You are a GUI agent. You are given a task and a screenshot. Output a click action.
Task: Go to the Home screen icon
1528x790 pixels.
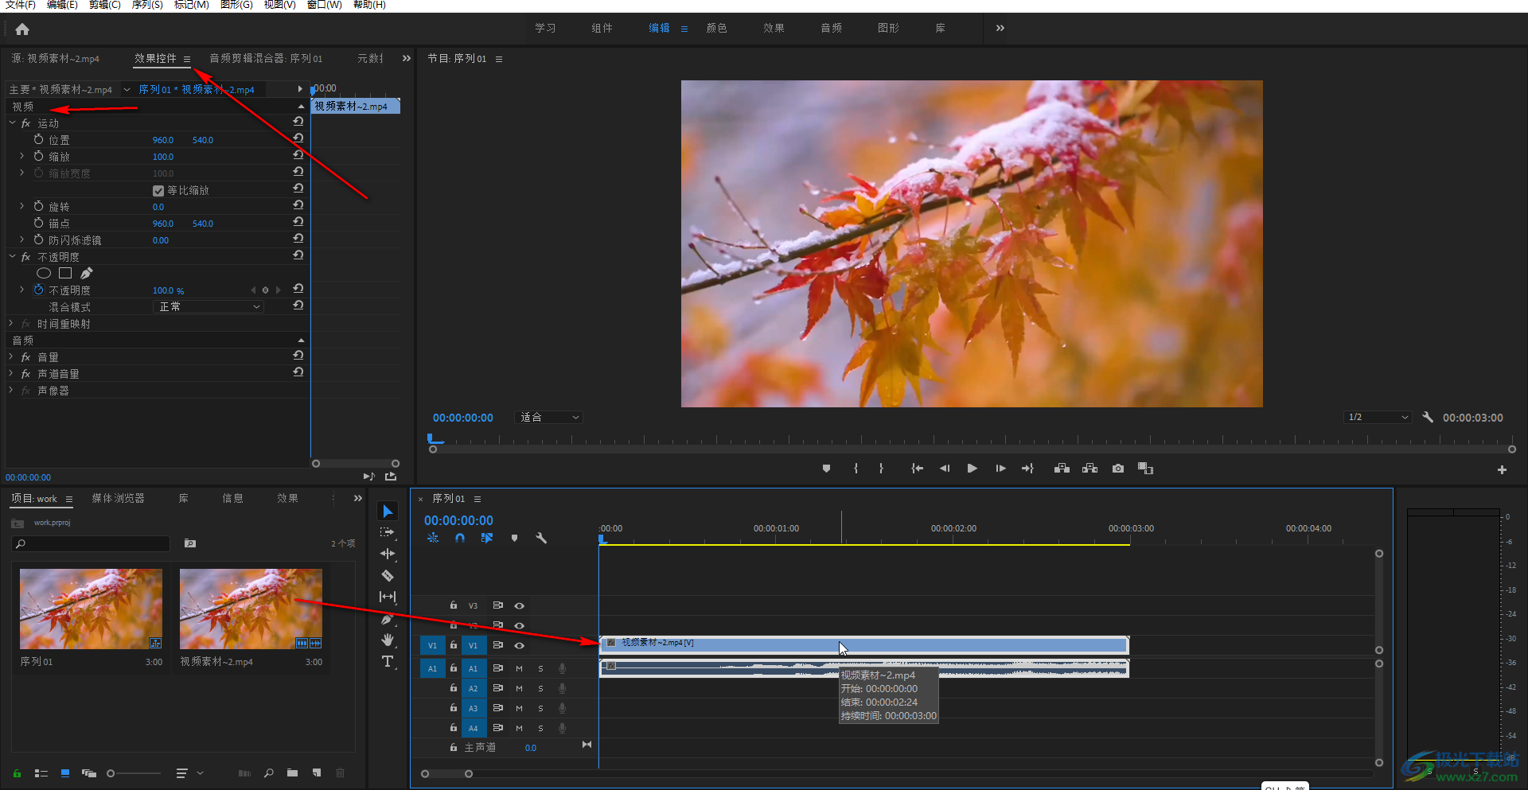pos(22,29)
